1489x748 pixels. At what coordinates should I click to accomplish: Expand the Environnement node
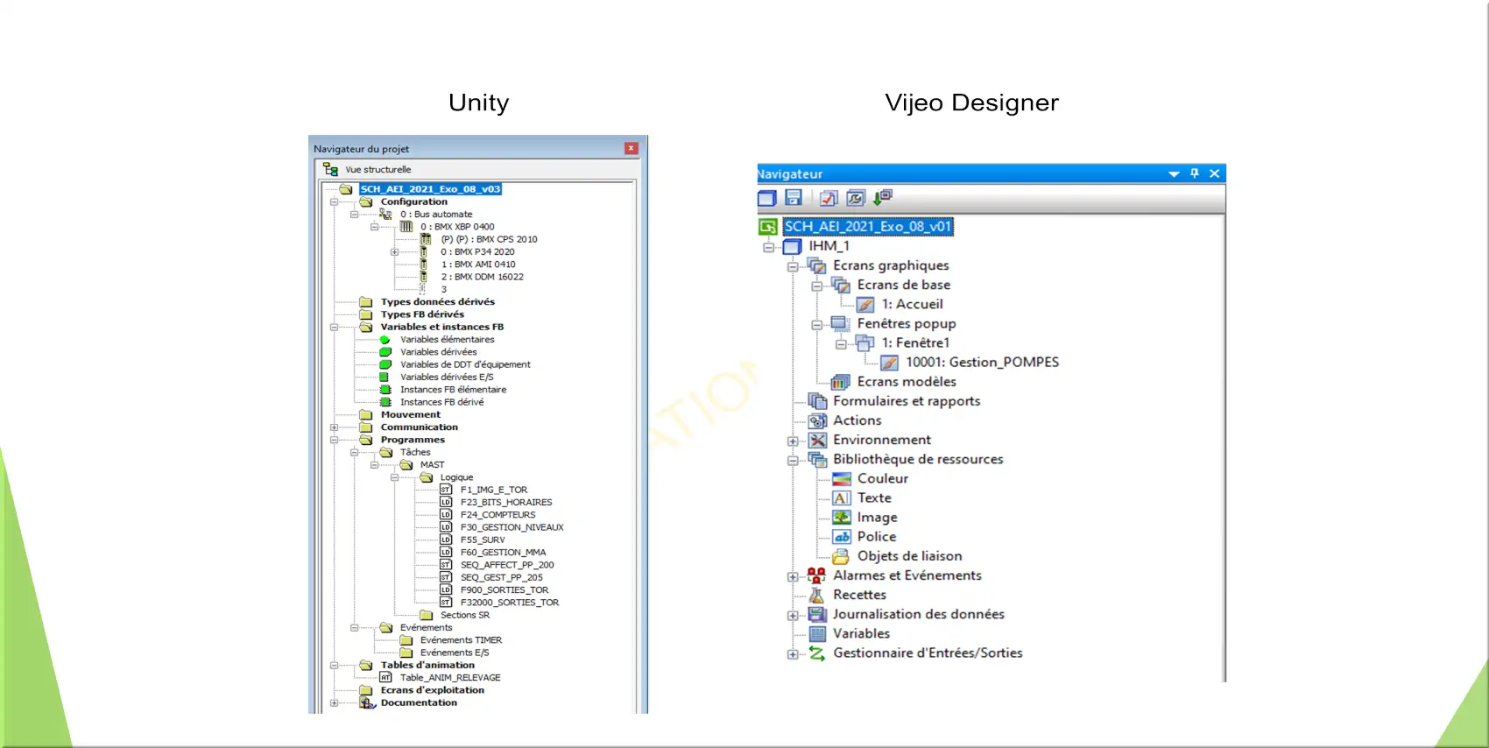click(793, 441)
